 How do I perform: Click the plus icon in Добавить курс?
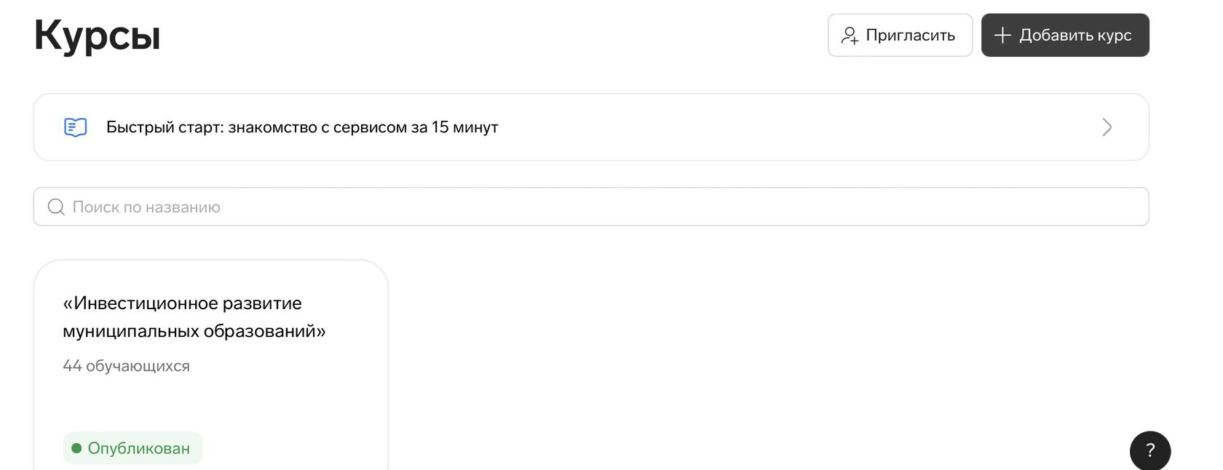1002,35
